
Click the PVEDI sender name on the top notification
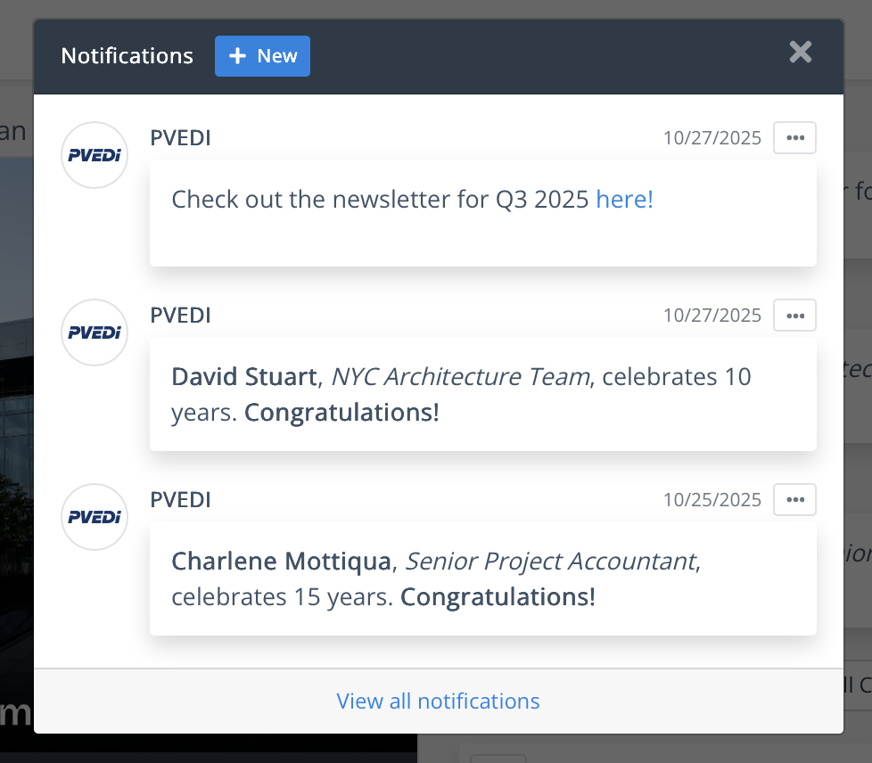coord(180,137)
